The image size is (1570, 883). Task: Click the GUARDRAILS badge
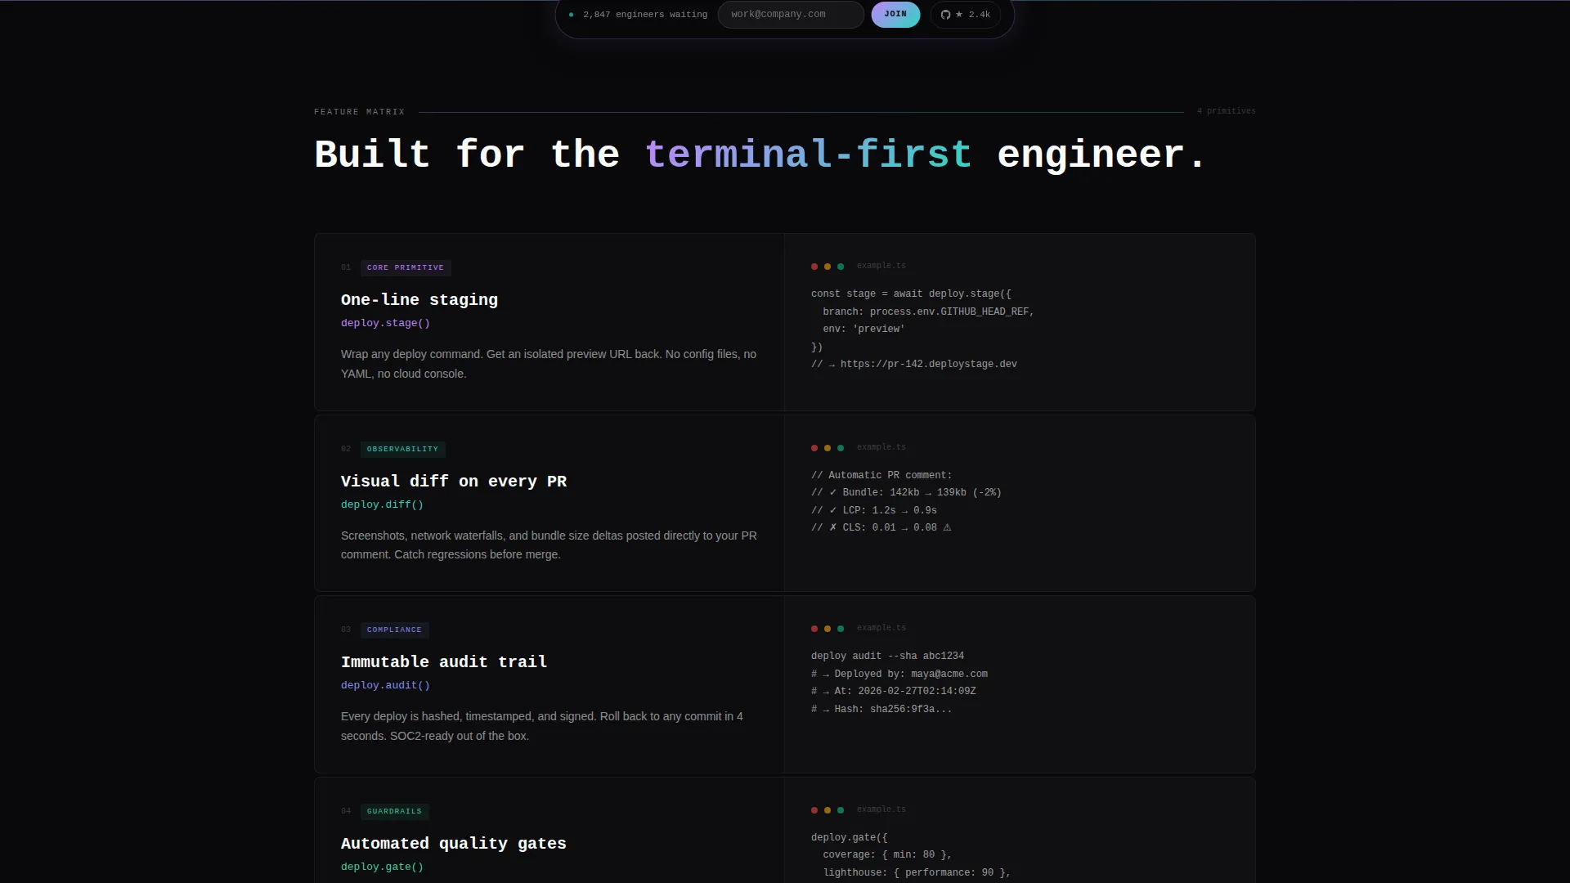pos(394,811)
